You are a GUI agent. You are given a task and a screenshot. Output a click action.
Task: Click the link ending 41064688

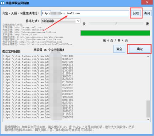pos(38,68)
